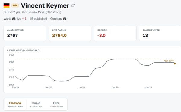This screenshot has height=112, width=181.
Task: Select the Classical time control tab
Action: 15,104
